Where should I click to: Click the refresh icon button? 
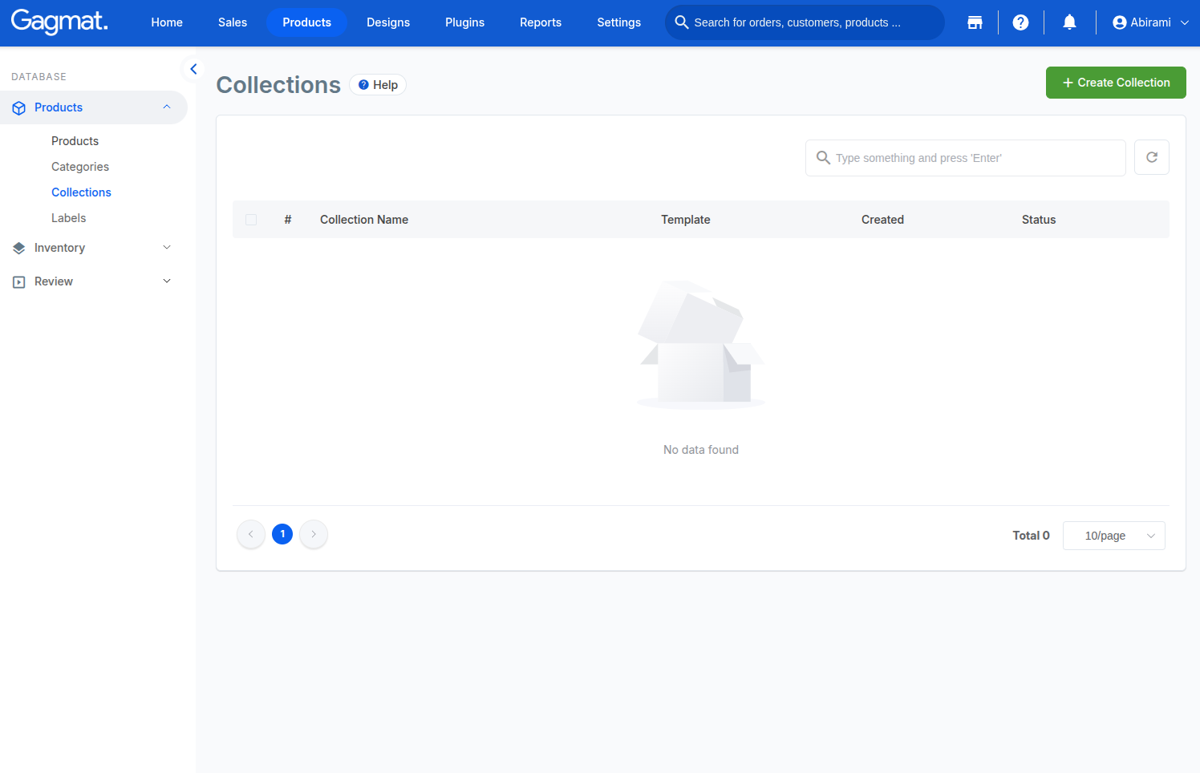1152,157
